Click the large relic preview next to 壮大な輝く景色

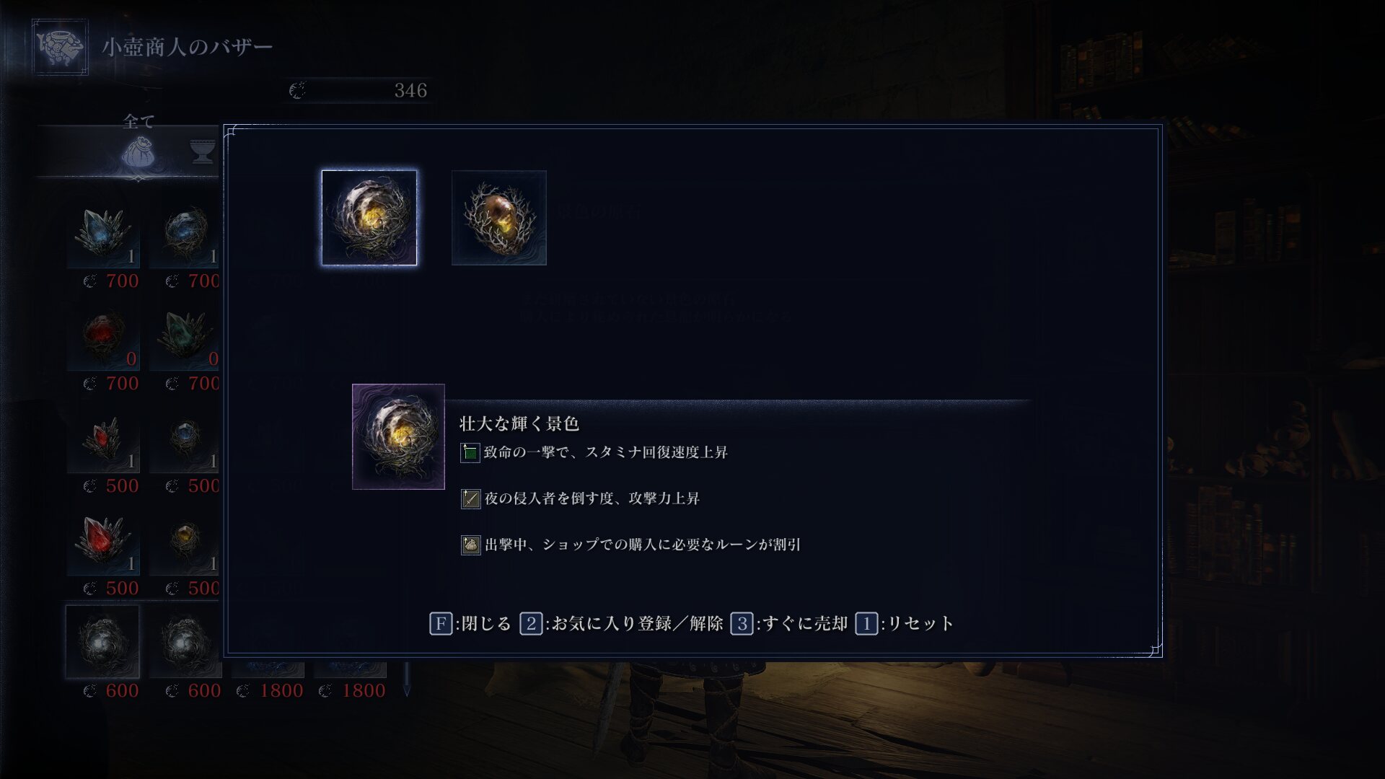click(398, 436)
